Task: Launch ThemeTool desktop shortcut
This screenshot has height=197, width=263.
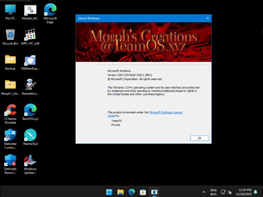Action: click(30, 137)
